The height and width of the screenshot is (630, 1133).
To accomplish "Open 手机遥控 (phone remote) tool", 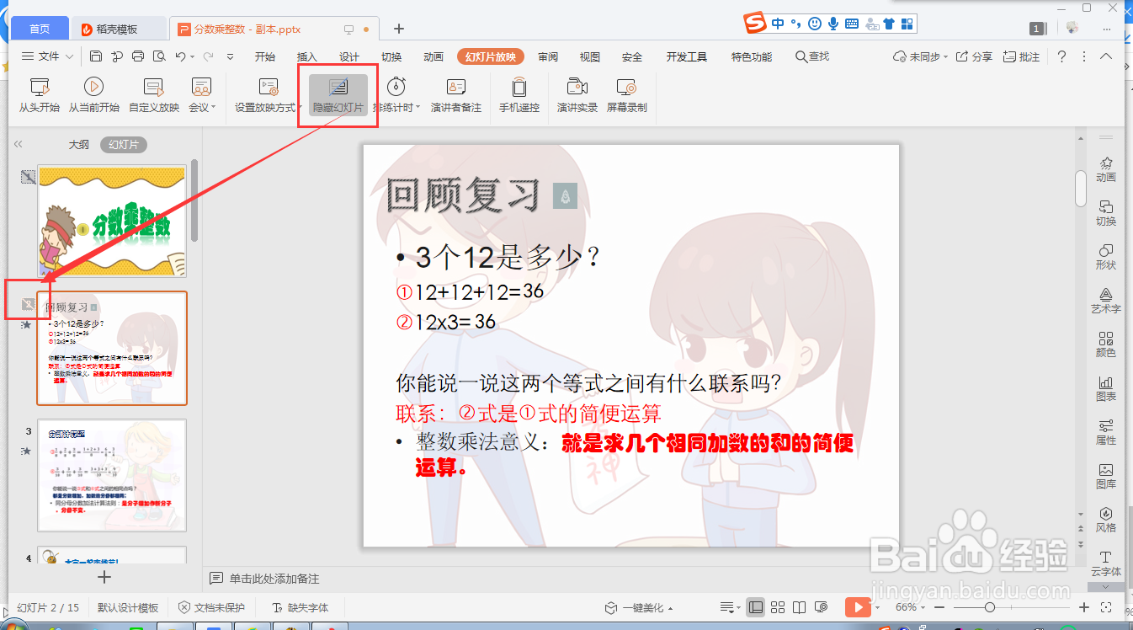I will pos(519,93).
